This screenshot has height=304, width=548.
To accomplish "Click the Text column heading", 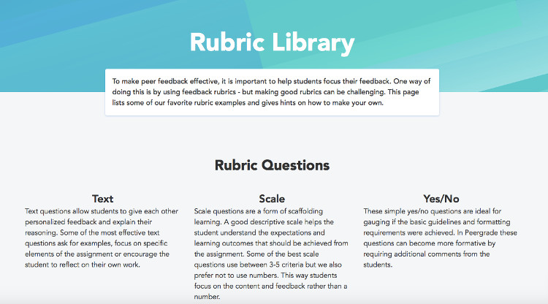I will tap(102, 199).
